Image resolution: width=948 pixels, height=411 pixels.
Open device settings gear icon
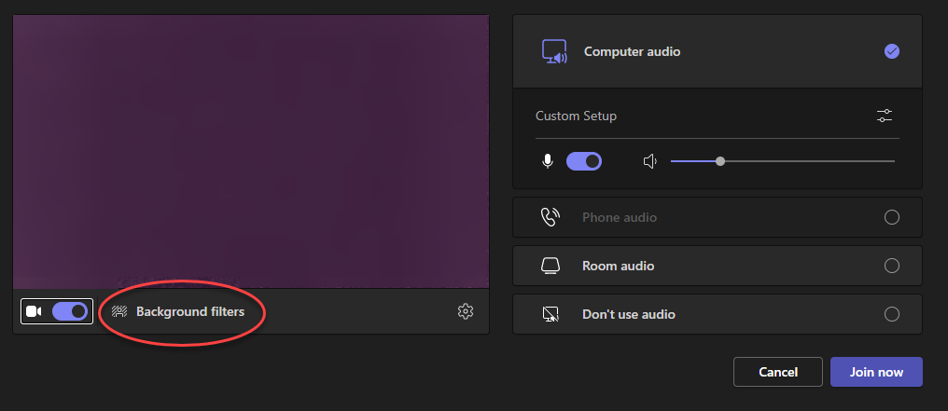[466, 311]
